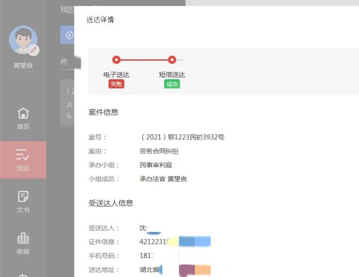Click the 劳务合同纠纷 case cause value
Viewport: 359px width, 277px height.
click(x=159, y=151)
